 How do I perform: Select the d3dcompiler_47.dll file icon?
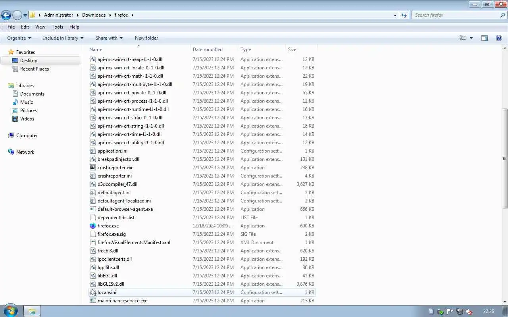pyautogui.click(x=93, y=184)
